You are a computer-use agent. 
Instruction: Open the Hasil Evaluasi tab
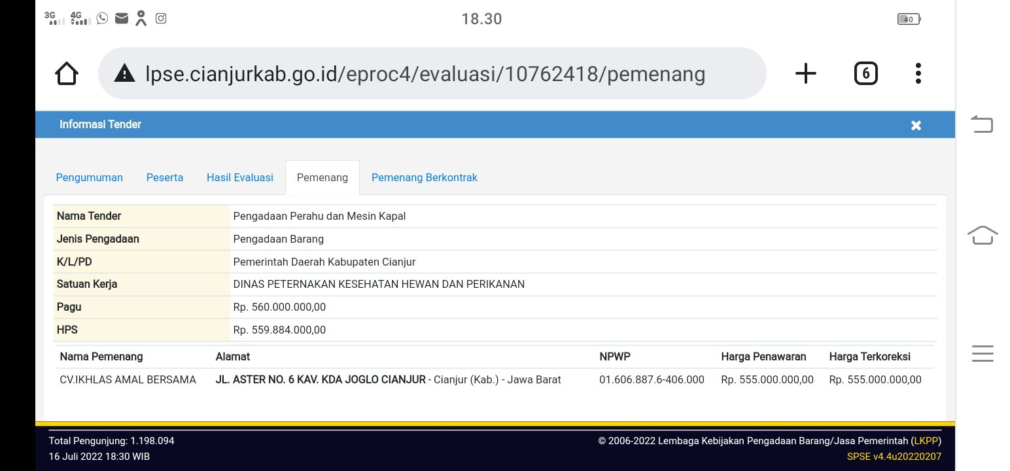[x=239, y=178]
